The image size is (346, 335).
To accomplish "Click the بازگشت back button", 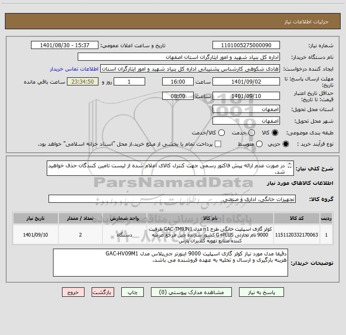I will point(103,292).
